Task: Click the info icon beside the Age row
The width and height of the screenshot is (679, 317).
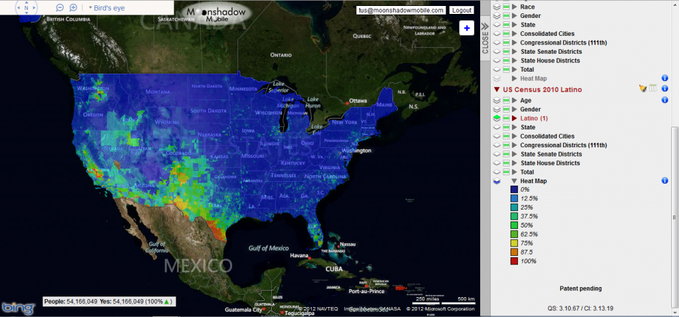Action: pos(664,100)
